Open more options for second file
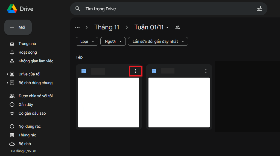The image size is (280, 156). point(206,71)
